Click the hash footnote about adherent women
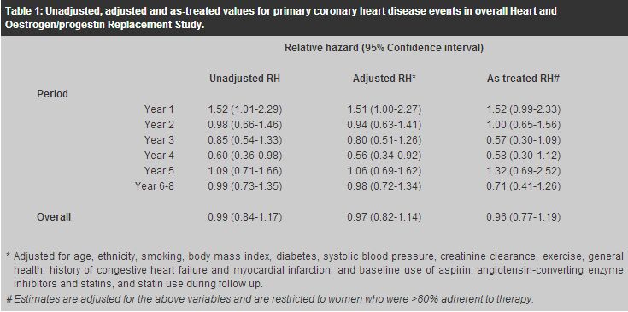 coord(270,299)
